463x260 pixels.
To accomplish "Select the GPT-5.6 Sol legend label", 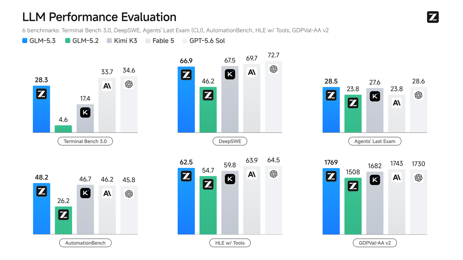I will [x=207, y=40].
